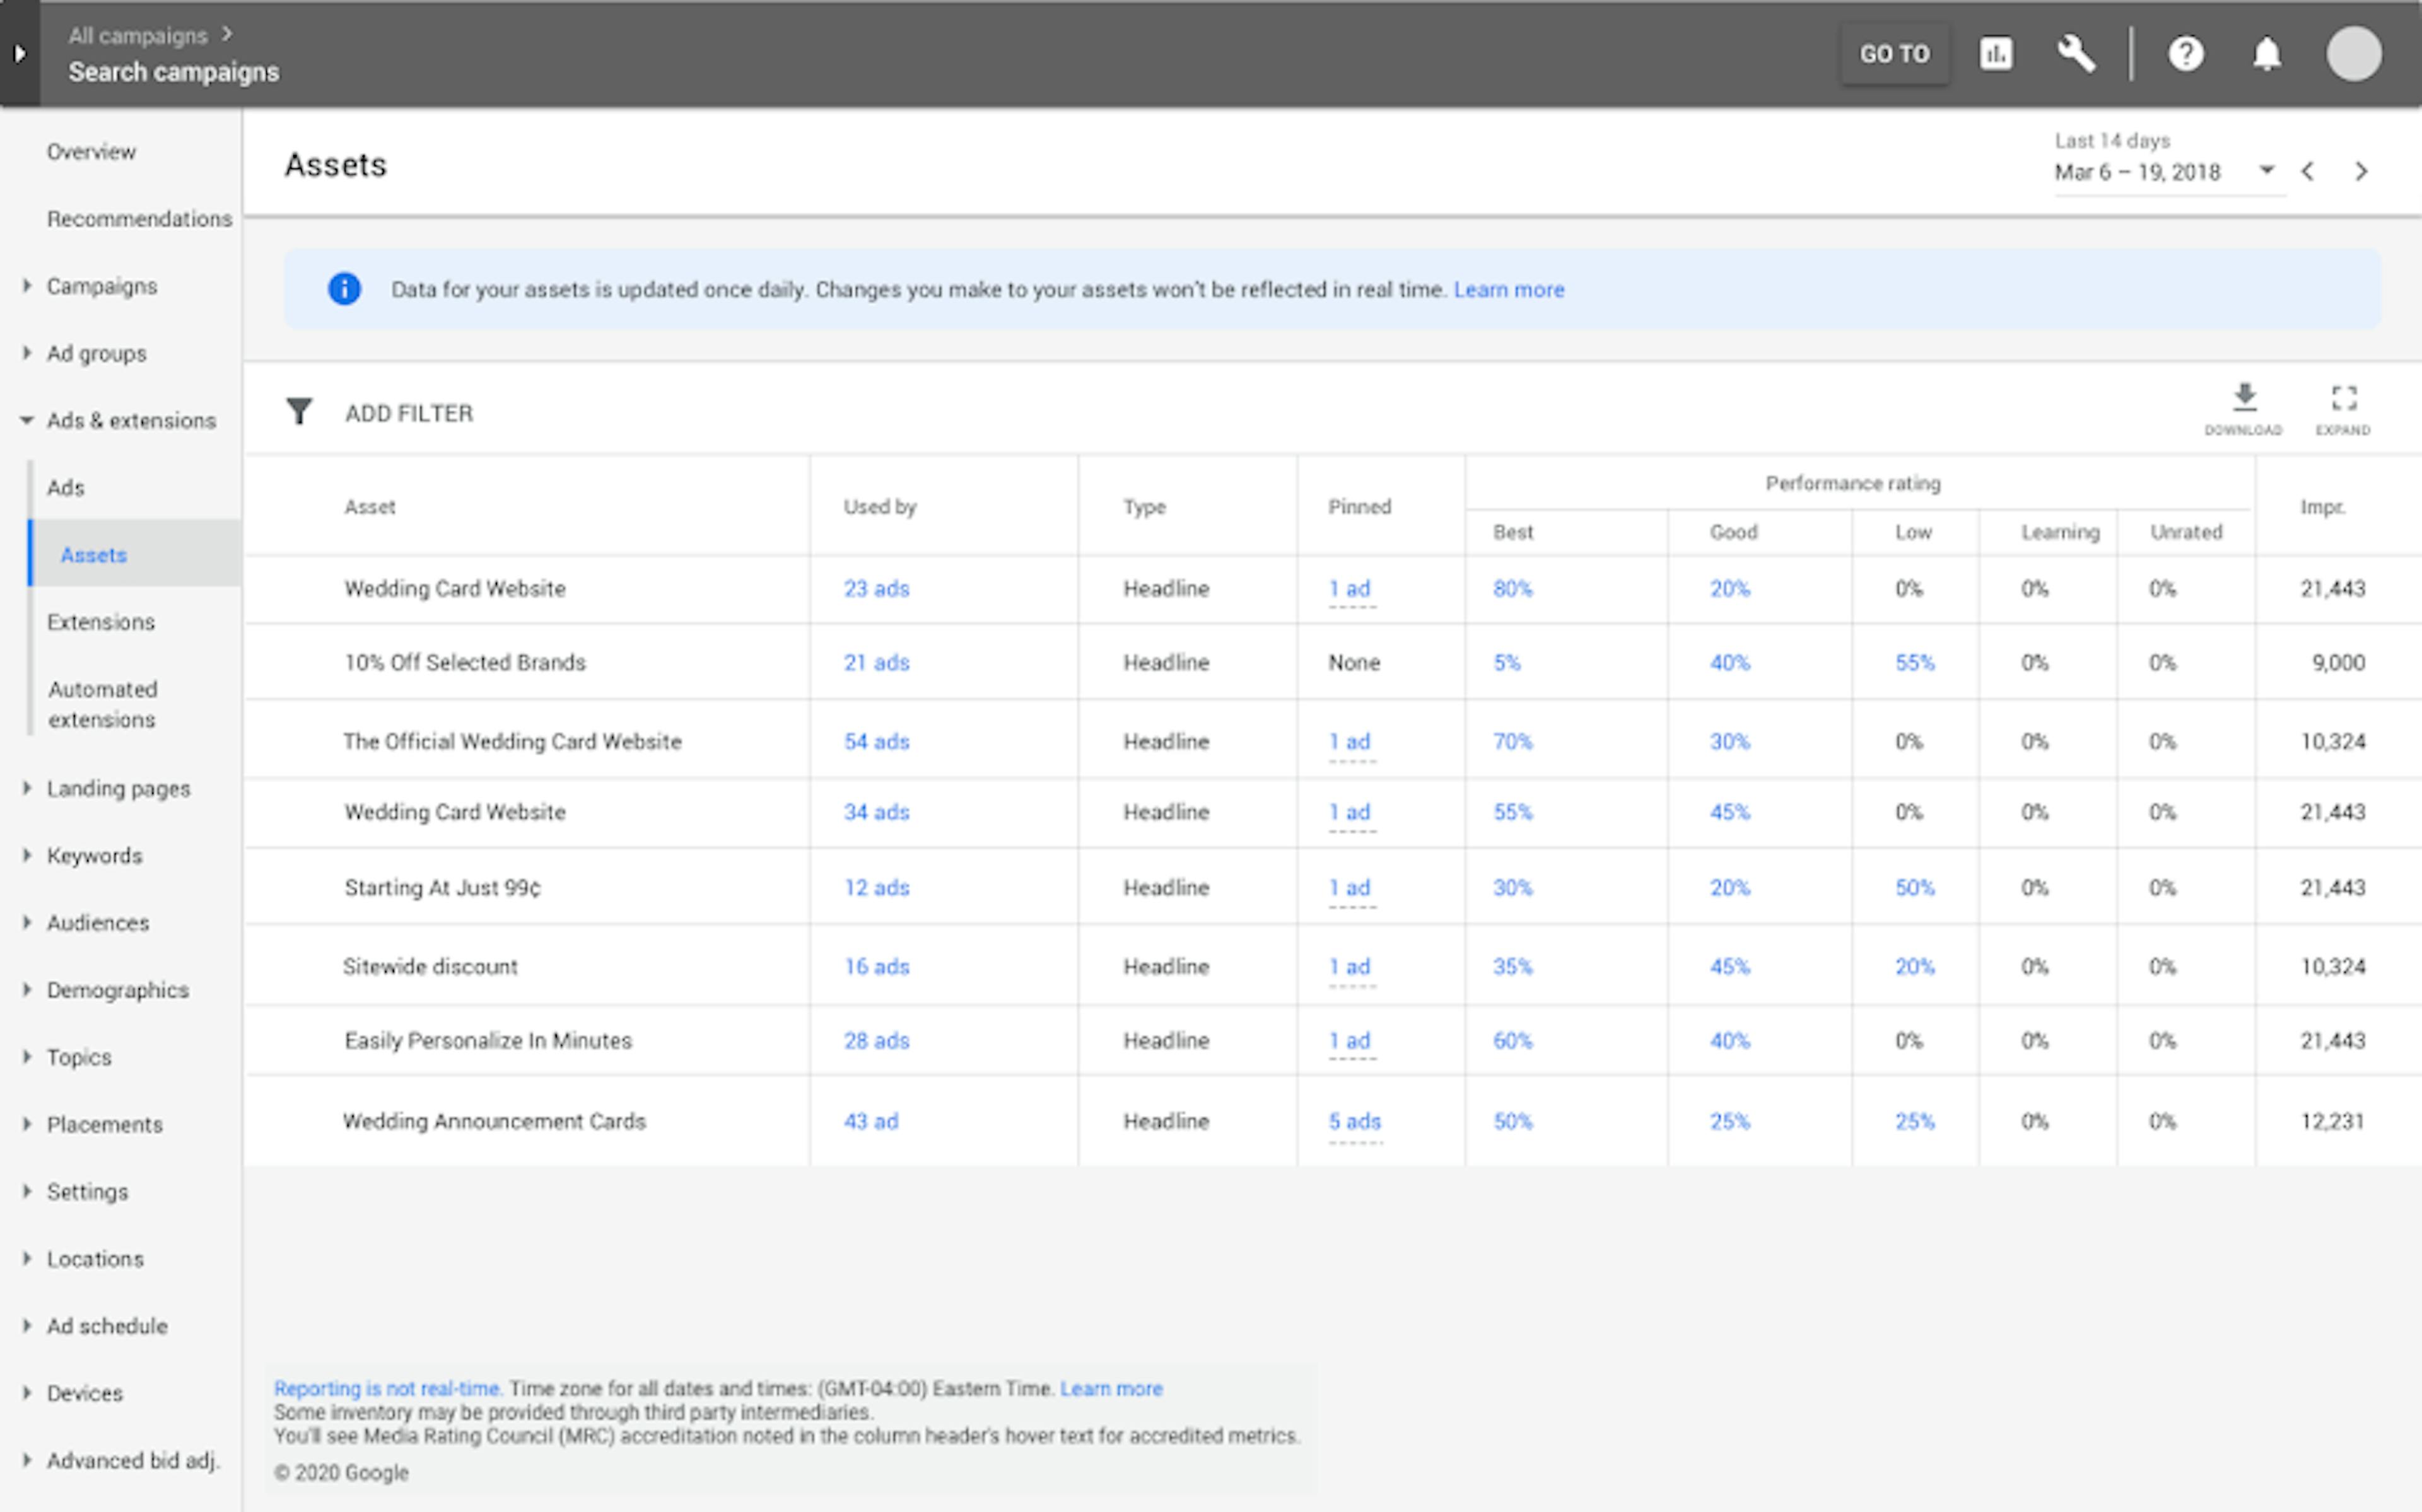Select the Ads menu item

(66, 487)
